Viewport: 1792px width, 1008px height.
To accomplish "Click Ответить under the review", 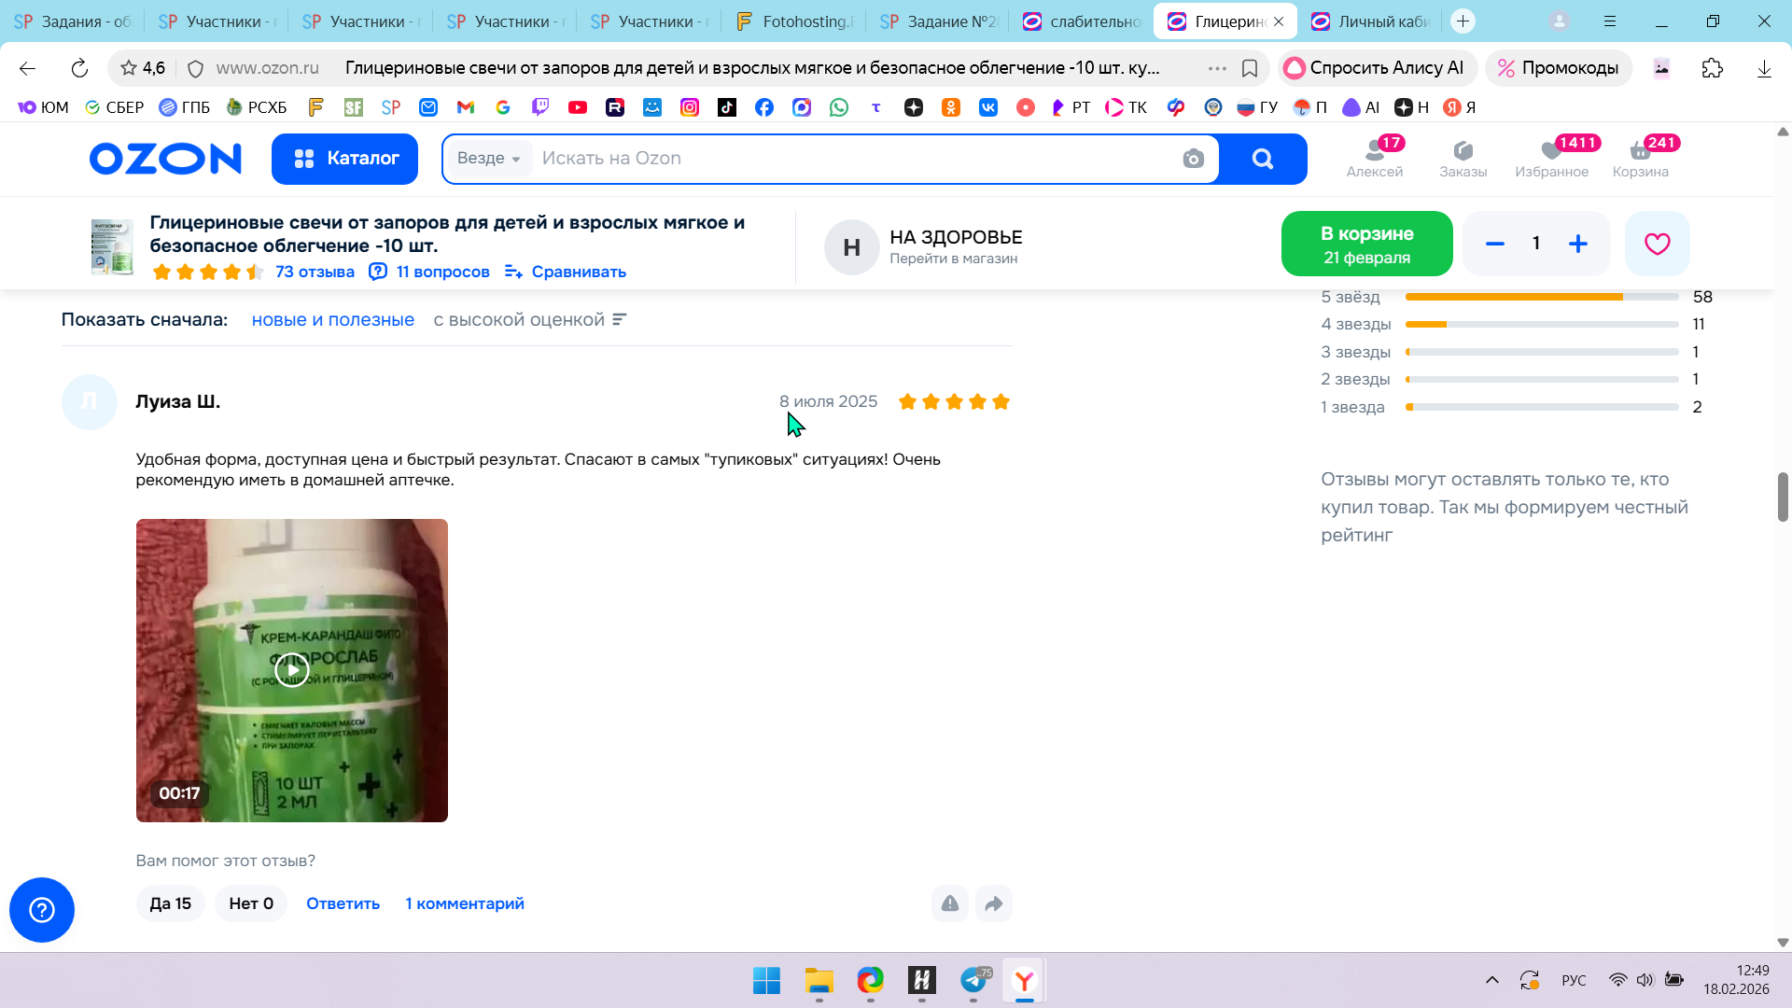I will [343, 903].
